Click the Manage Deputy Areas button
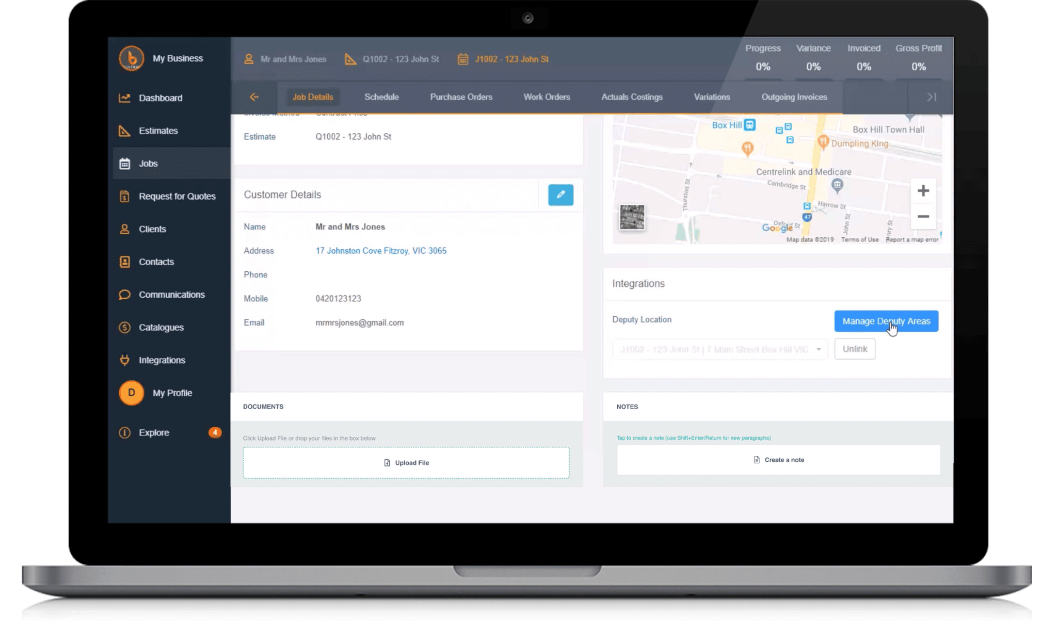1057x631 pixels. (x=886, y=321)
